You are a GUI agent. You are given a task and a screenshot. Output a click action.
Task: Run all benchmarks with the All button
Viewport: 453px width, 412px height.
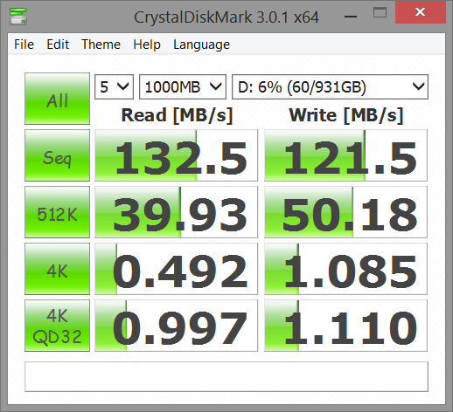click(x=57, y=99)
